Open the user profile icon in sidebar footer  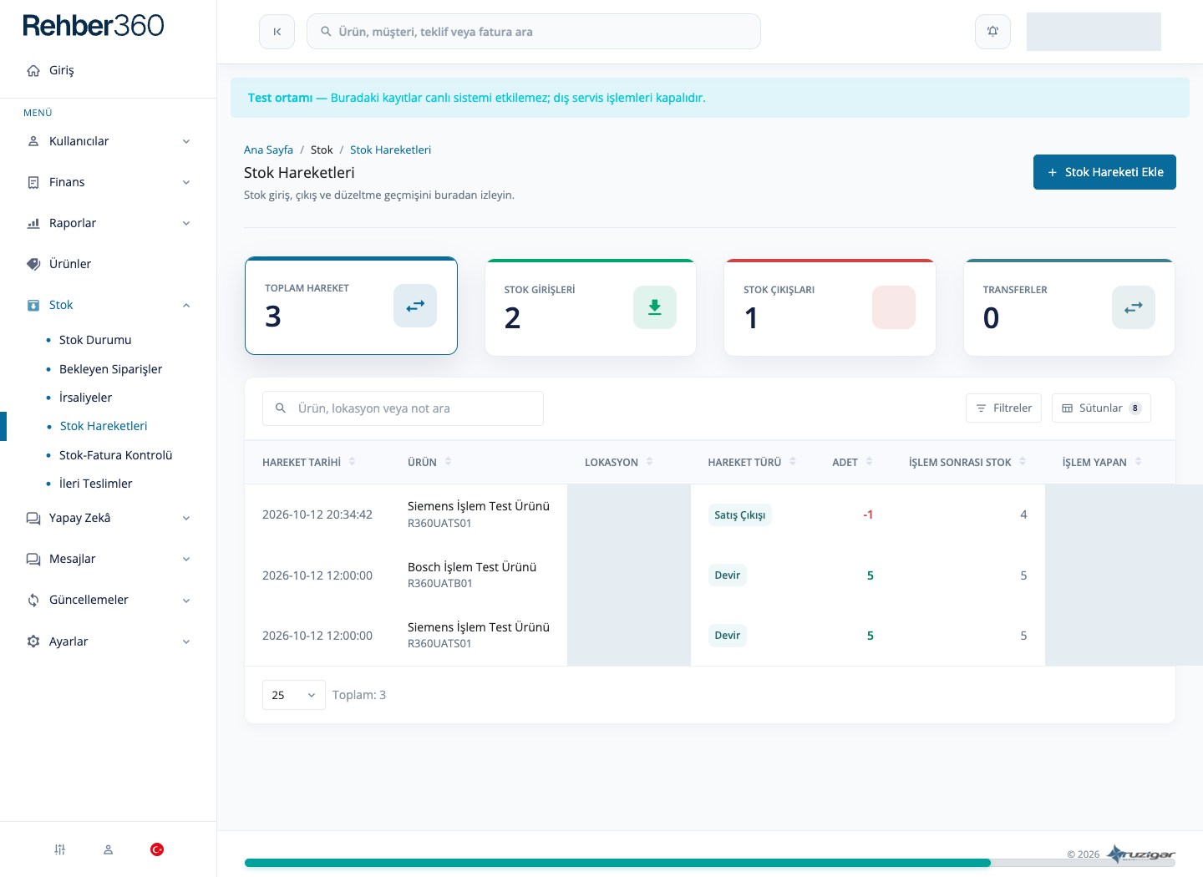click(108, 849)
